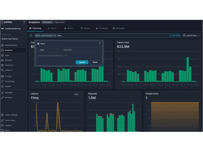Image resolution: width=203 pixels, height=152 pixels.
Task: Close the Meta filter popup
Action: click(100, 43)
